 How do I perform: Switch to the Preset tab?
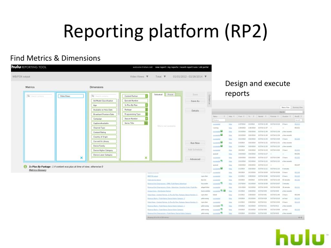pos(170,95)
